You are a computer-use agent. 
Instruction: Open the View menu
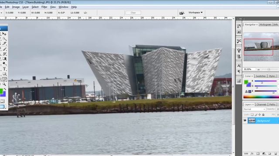[x=53, y=7]
